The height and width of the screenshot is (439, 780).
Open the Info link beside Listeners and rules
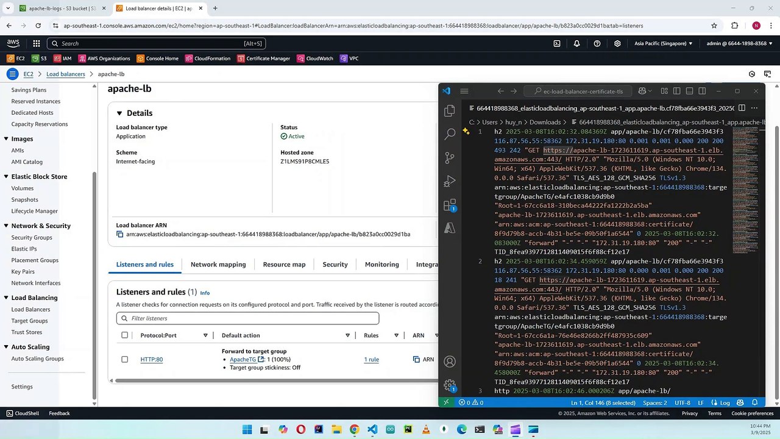click(x=205, y=293)
